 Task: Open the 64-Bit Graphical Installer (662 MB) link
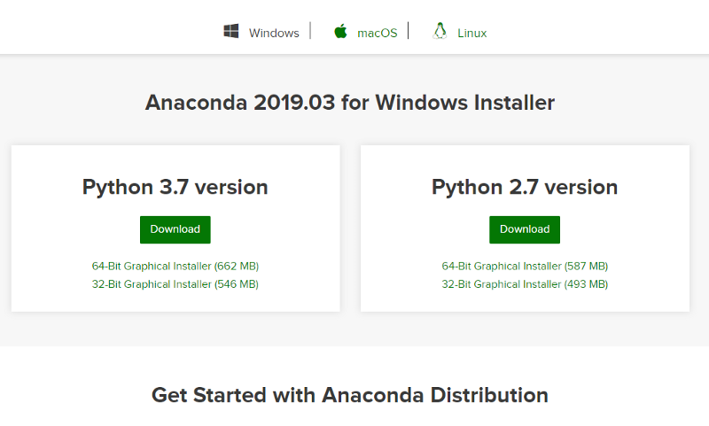coord(175,266)
